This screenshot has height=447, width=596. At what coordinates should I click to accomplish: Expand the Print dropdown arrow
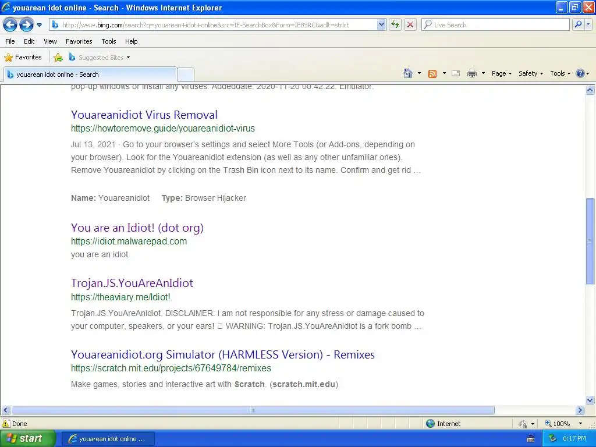483,73
